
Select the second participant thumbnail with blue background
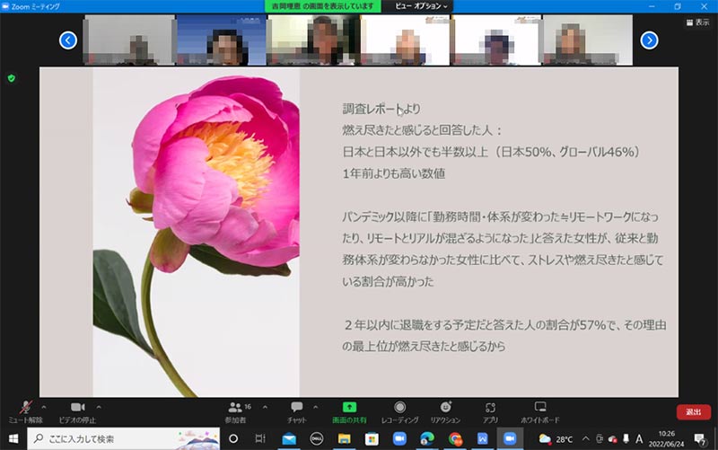pyautogui.click(x=221, y=40)
